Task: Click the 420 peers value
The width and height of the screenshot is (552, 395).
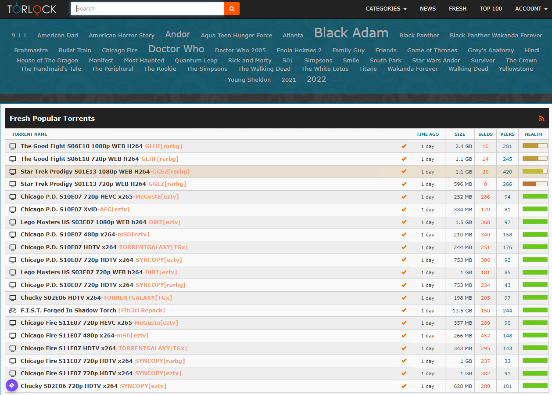Action: click(508, 172)
